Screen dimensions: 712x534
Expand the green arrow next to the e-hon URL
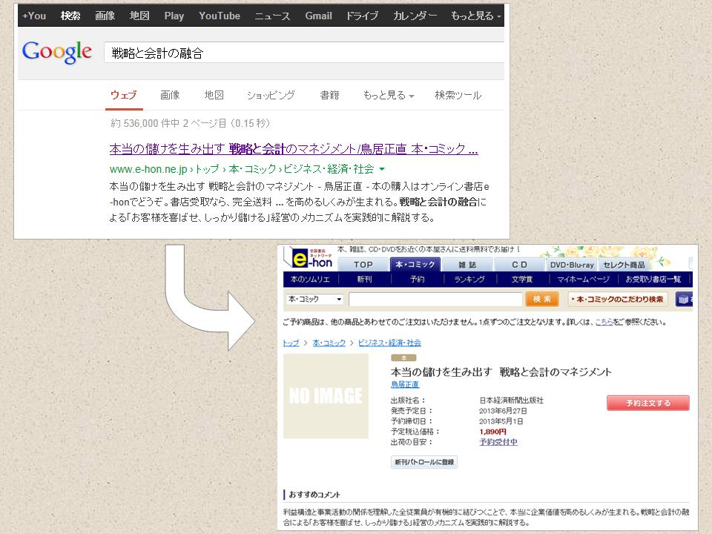pos(381,168)
